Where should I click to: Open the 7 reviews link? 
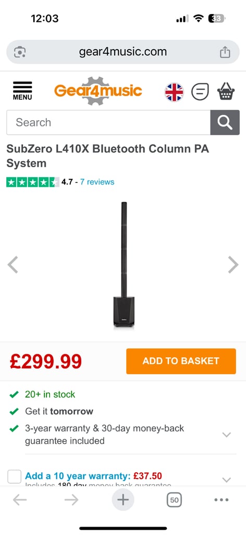click(97, 182)
